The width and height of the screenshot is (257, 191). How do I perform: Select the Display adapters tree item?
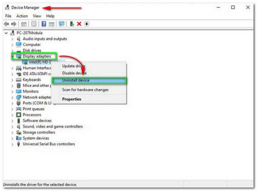pyautogui.click(x=37, y=56)
